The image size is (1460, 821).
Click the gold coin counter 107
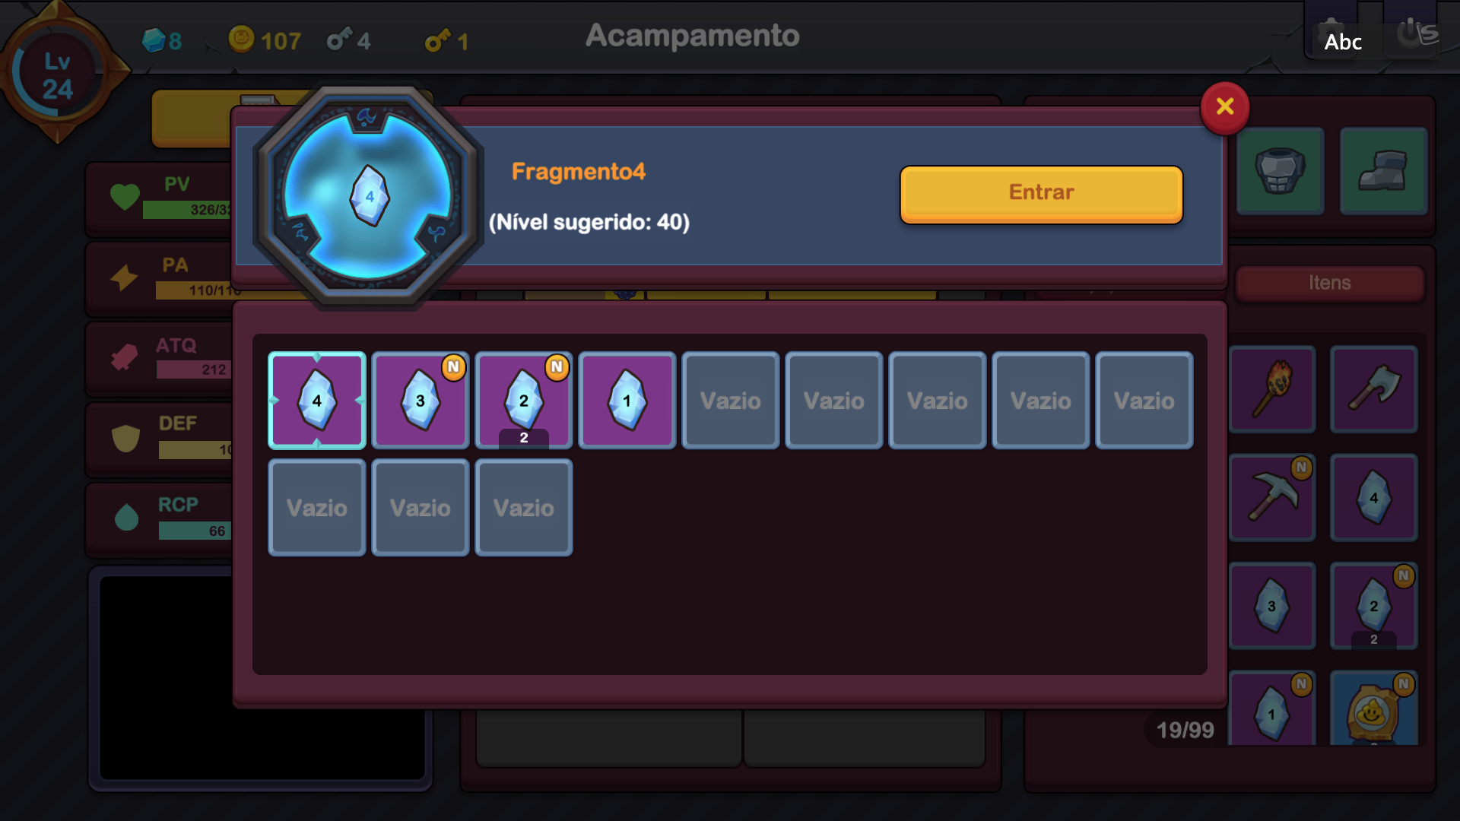click(265, 40)
